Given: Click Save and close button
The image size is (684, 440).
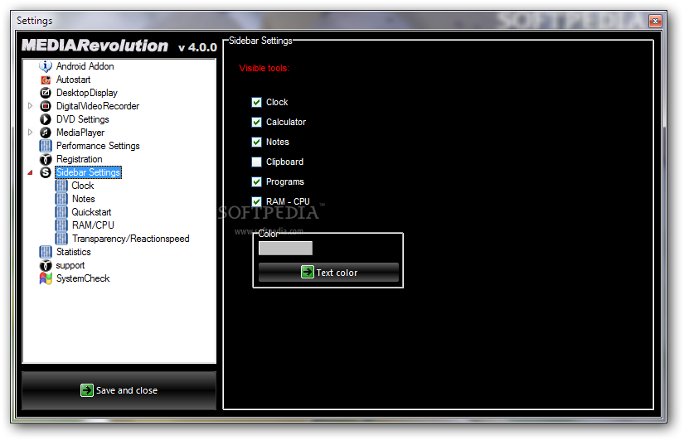Looking at the screenshot, I should click(x=119, y=390).
